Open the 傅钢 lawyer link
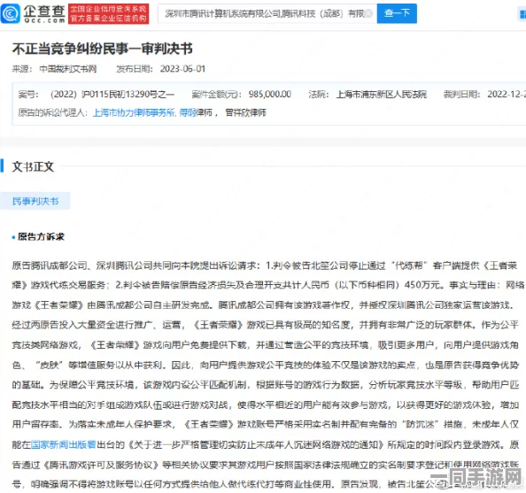Image resolution: width=526 pixels, height=493 pixels. pos(188,112)
